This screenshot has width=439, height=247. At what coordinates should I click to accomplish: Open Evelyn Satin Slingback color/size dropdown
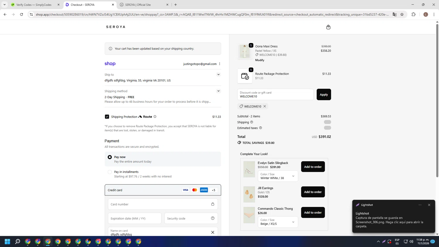[x=278, y=176]
